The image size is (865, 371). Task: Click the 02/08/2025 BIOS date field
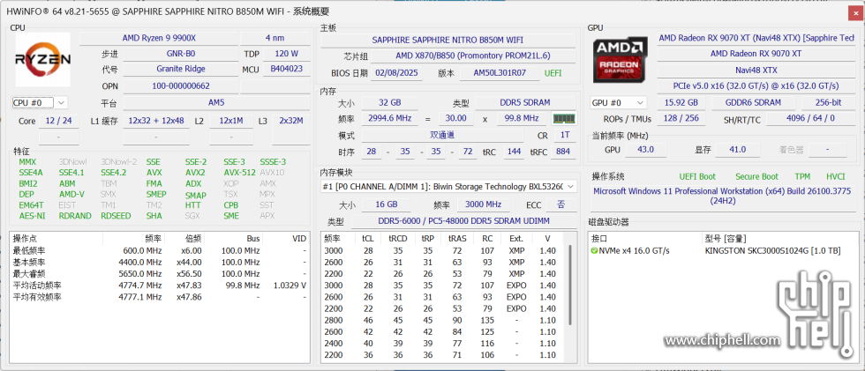396,72
